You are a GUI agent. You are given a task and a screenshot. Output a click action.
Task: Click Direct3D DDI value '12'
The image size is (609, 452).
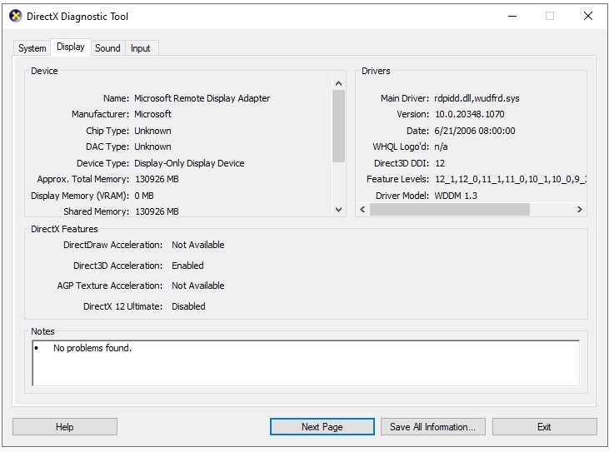[440, 163]
